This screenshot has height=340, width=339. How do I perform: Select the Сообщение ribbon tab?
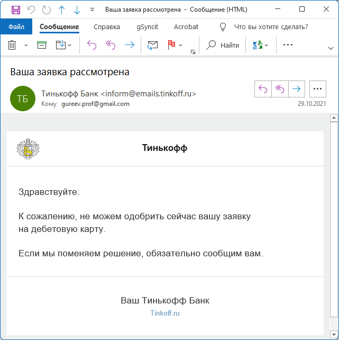click(x=59, y=26)
